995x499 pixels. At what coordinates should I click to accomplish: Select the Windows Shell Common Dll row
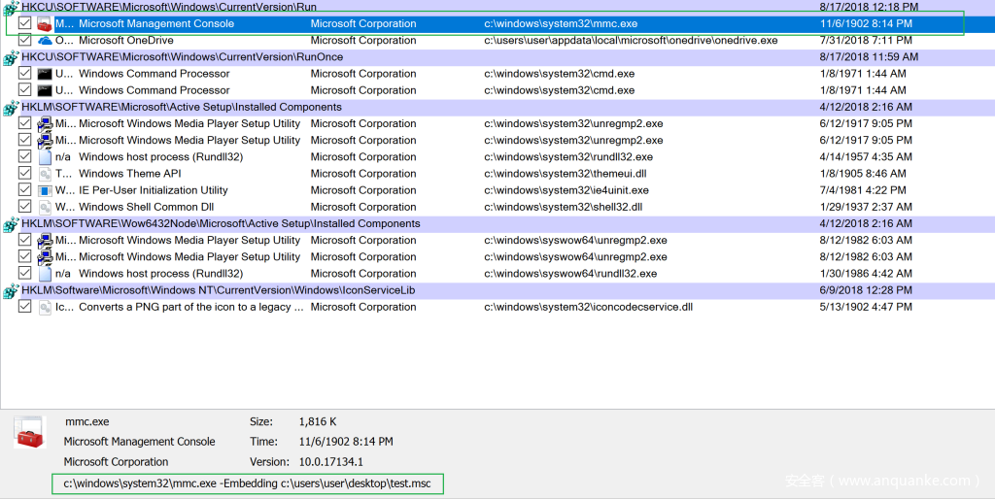coord(146,207)
